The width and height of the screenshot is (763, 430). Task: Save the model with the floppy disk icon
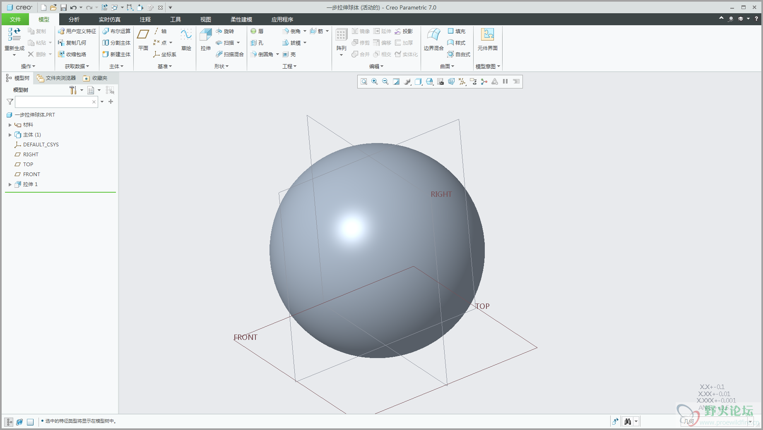click(63, 7)
